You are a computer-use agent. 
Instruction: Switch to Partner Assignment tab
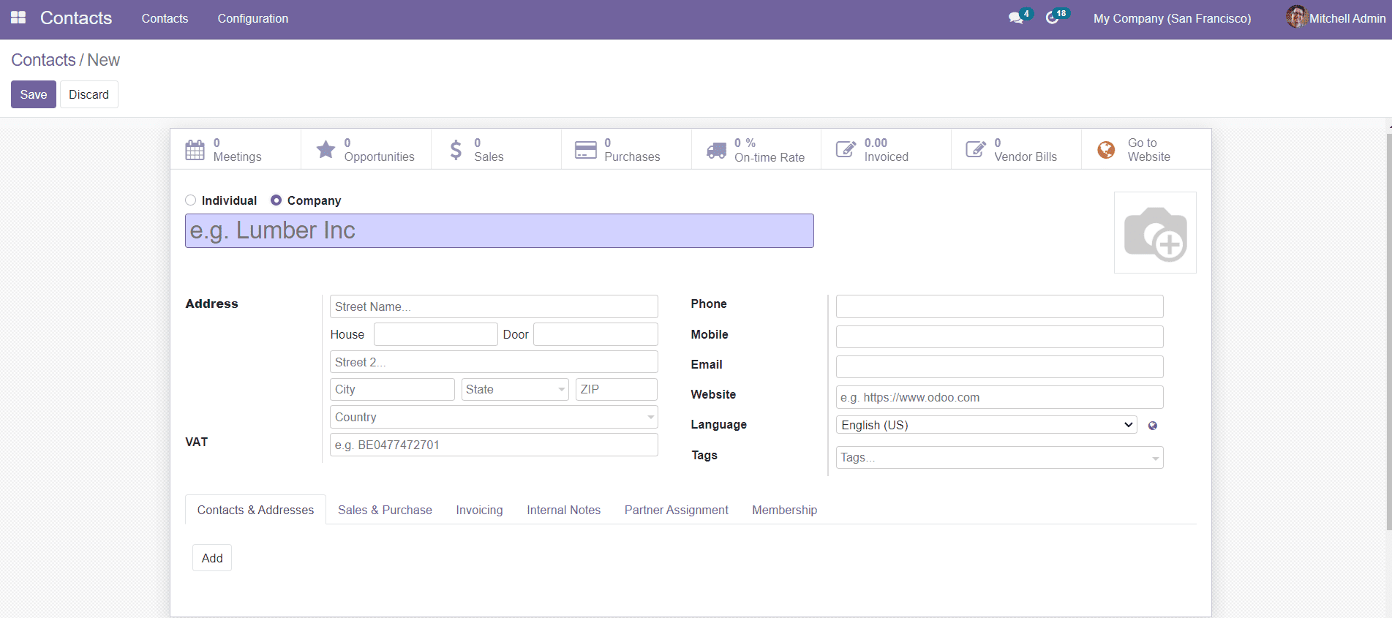[676, 510]
